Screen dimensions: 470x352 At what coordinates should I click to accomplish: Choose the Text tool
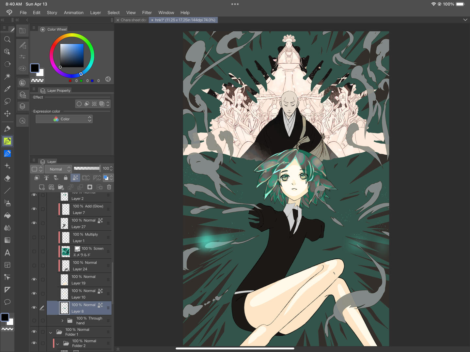pos(7,253)
